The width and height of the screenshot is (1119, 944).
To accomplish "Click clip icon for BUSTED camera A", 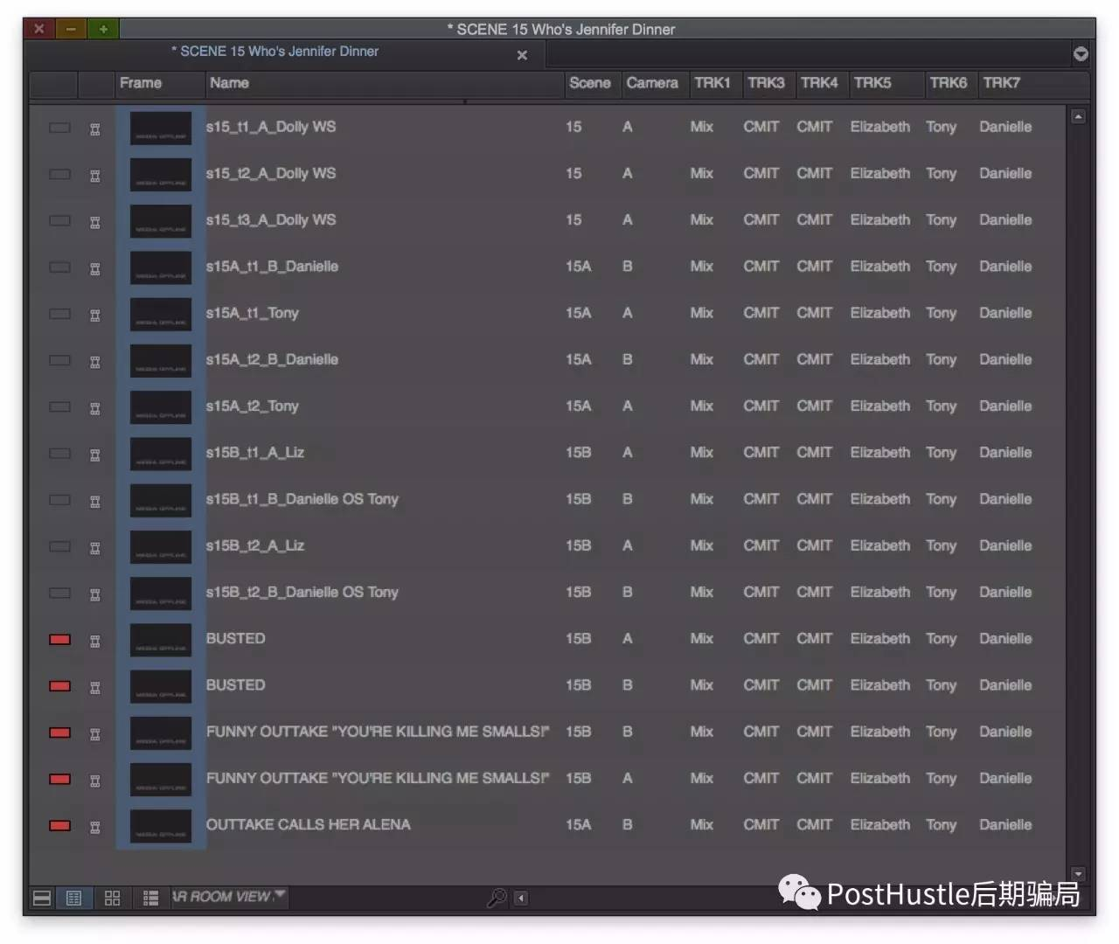I will coord(95,641).
